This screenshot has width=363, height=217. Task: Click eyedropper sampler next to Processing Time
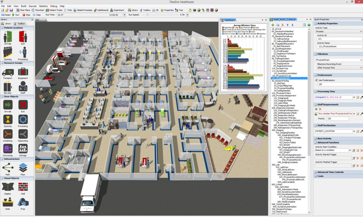tap(362, 97)
